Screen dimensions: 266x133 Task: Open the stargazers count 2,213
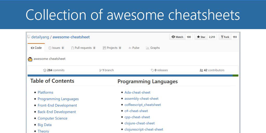click(212, 37)
